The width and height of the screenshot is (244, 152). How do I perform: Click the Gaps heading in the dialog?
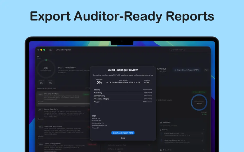[94, 116]
